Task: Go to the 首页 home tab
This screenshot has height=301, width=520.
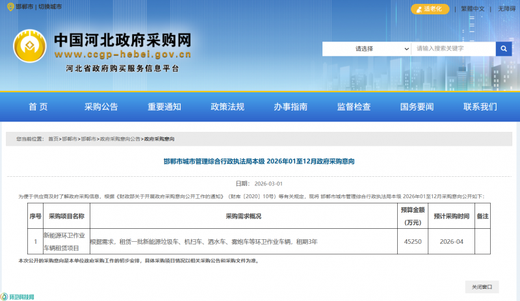Action: 38,107
